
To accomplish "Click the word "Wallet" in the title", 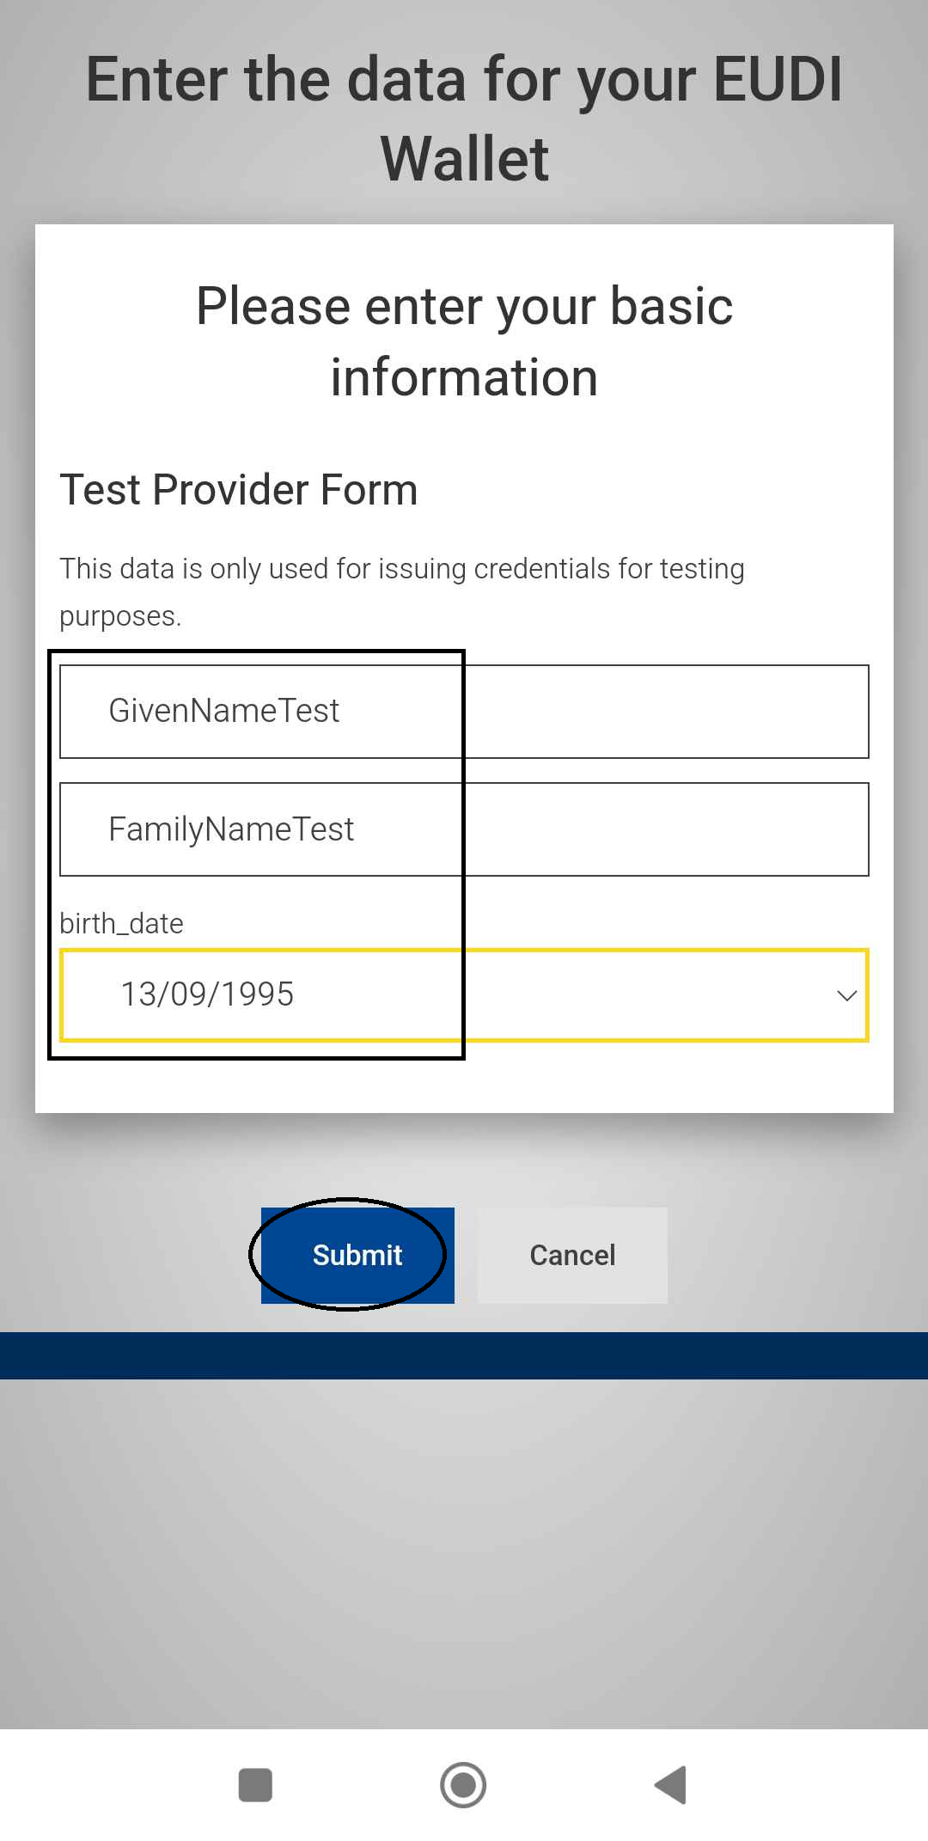I will [464, 159].
